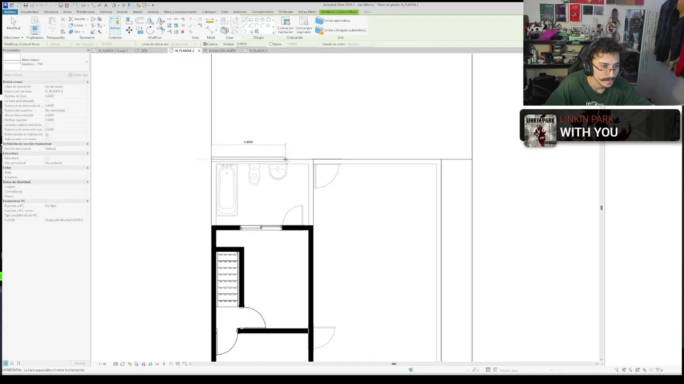This screenshot has height=384, width=684.
Task: Select the Rotate tool icon
Action: coord(150,30)
